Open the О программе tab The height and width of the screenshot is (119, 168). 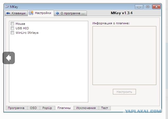(x=70, y=13)
